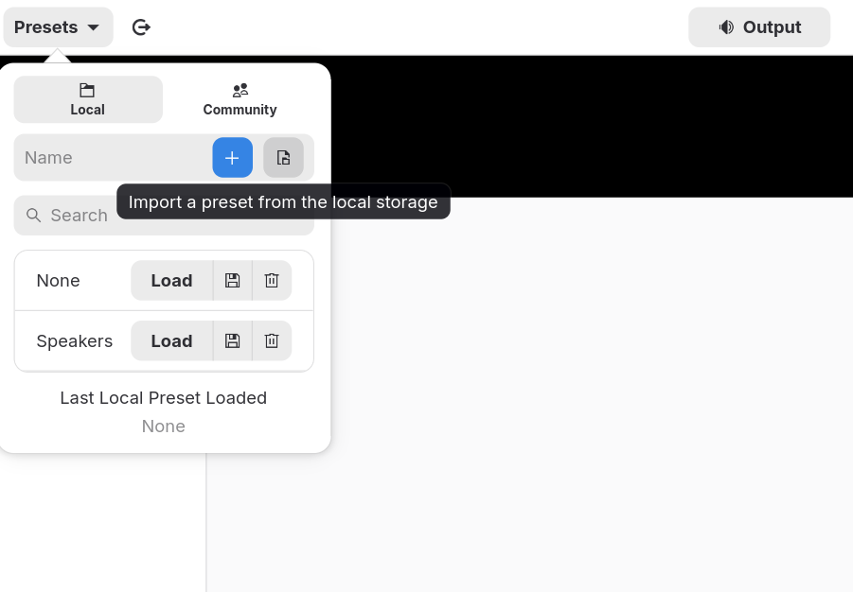This screenshot has width=853, height=592.
Task: Import a preset from local storage
Action: tap(283, 158)
